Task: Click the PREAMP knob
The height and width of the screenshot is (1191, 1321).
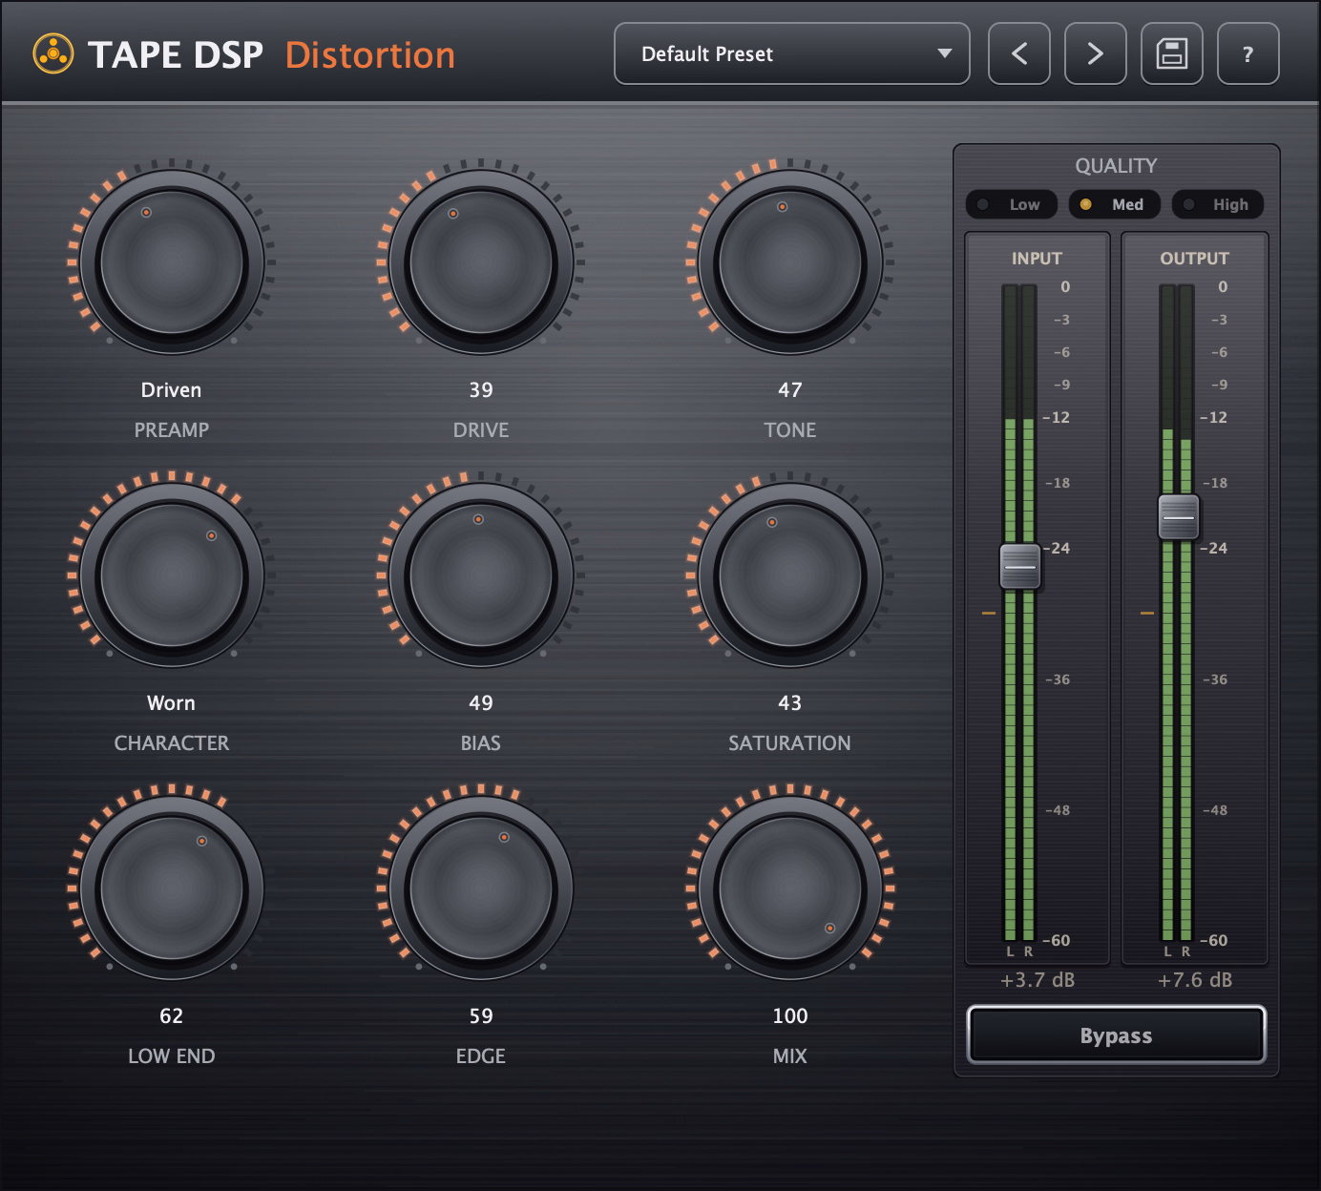Action: 172,261
